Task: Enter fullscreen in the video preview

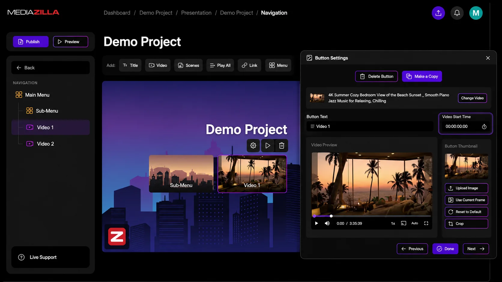Action: [x=426, y=223]
